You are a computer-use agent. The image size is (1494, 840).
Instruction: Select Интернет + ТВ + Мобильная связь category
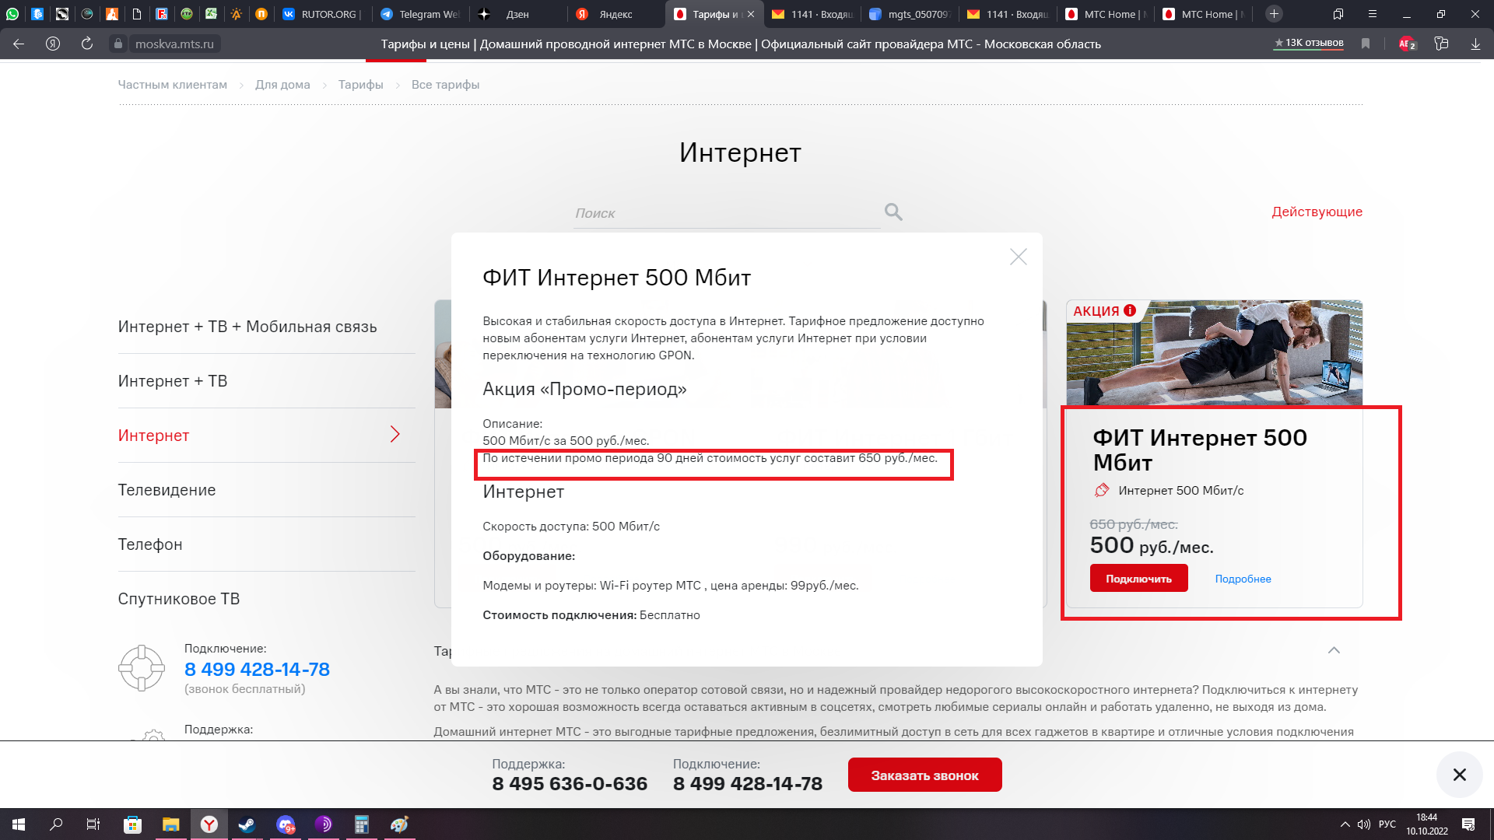[247, 327]
